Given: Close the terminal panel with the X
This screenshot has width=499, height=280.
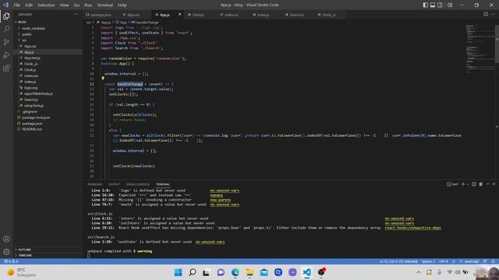Looking at the screenshot, I should click(x=494, y=184).
